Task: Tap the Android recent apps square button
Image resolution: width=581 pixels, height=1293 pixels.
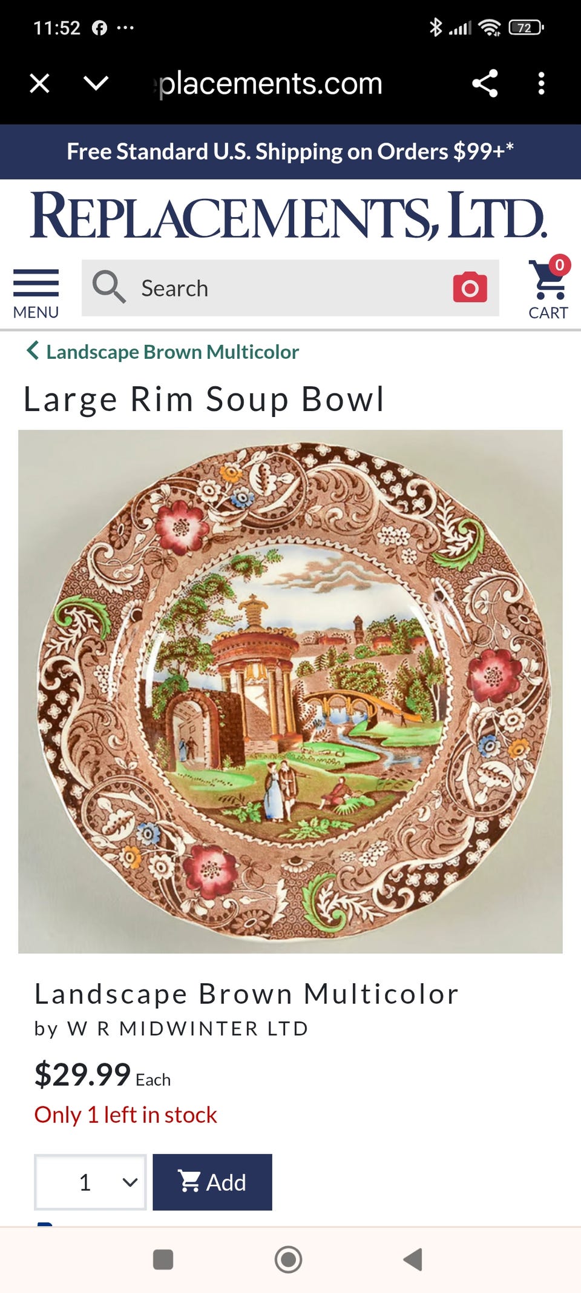Action: [163, 1259]
